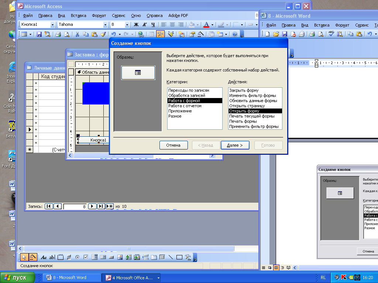The image size is (378, 283).
Task: Click Insert Hyperlink icon in Access toolbar
Action: 141,34
